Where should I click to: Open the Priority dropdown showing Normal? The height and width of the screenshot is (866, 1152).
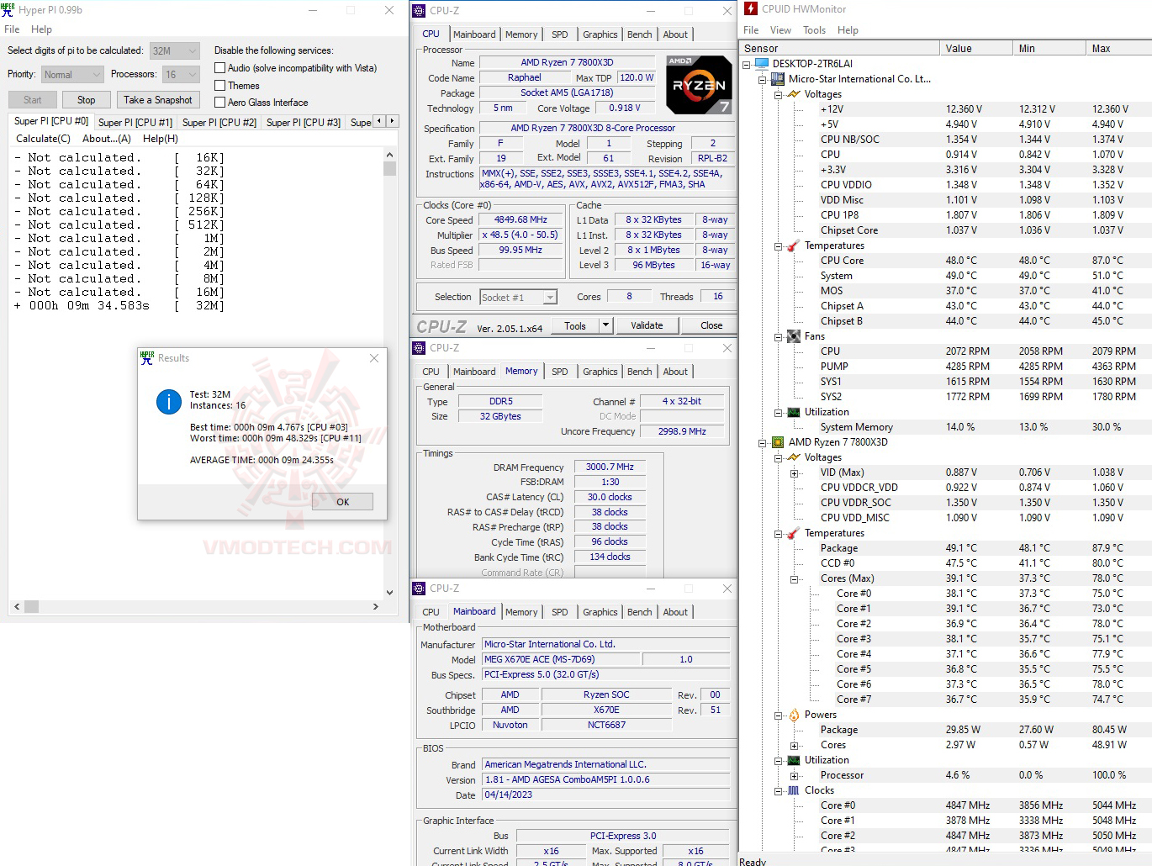72,75
